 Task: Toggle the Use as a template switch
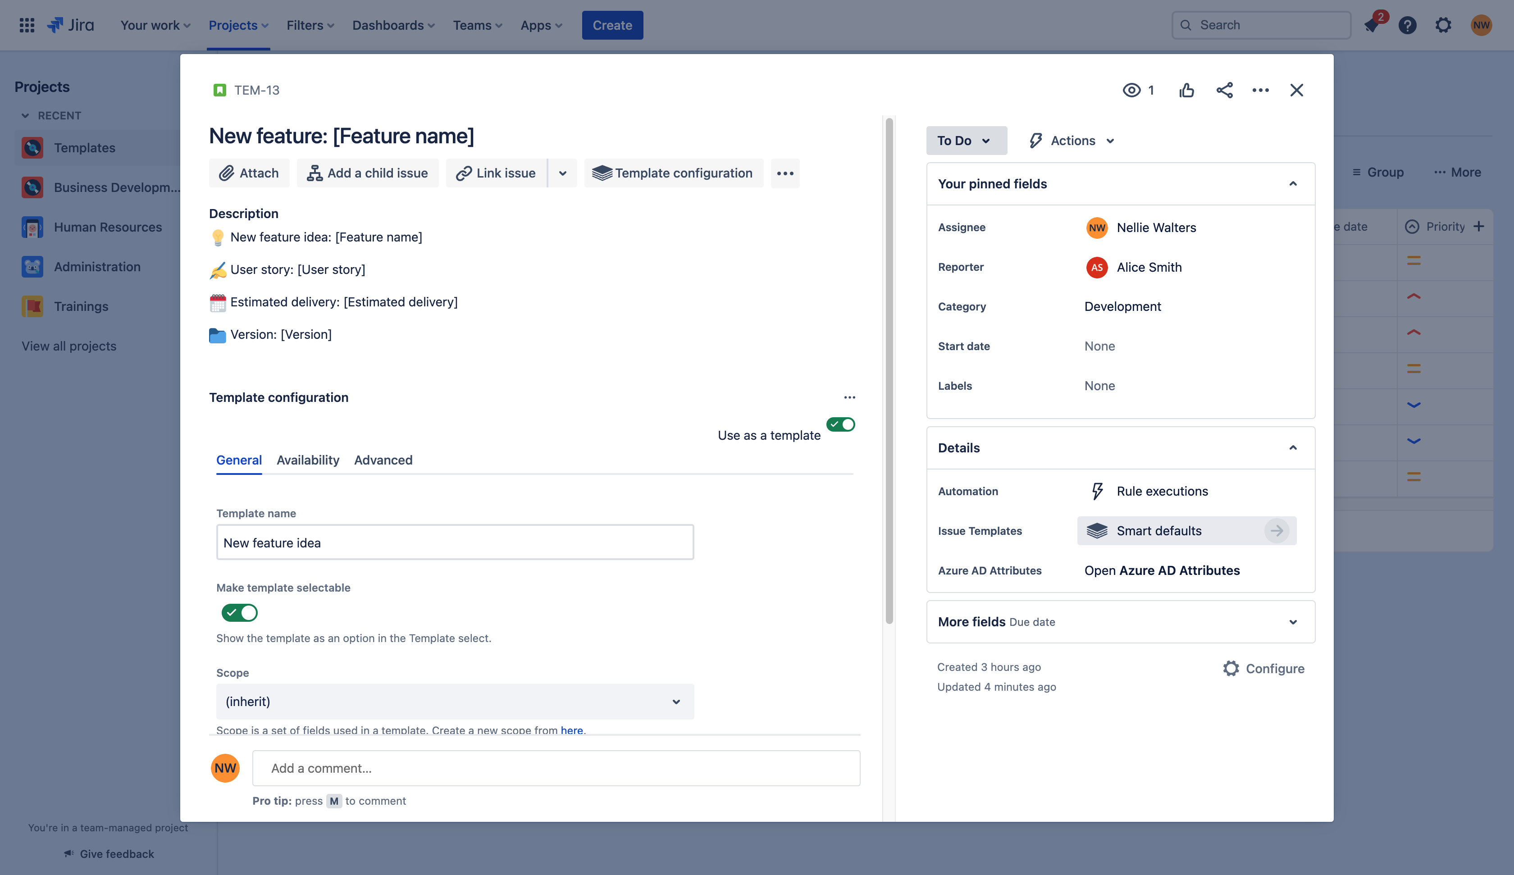(x=840, y=424)
